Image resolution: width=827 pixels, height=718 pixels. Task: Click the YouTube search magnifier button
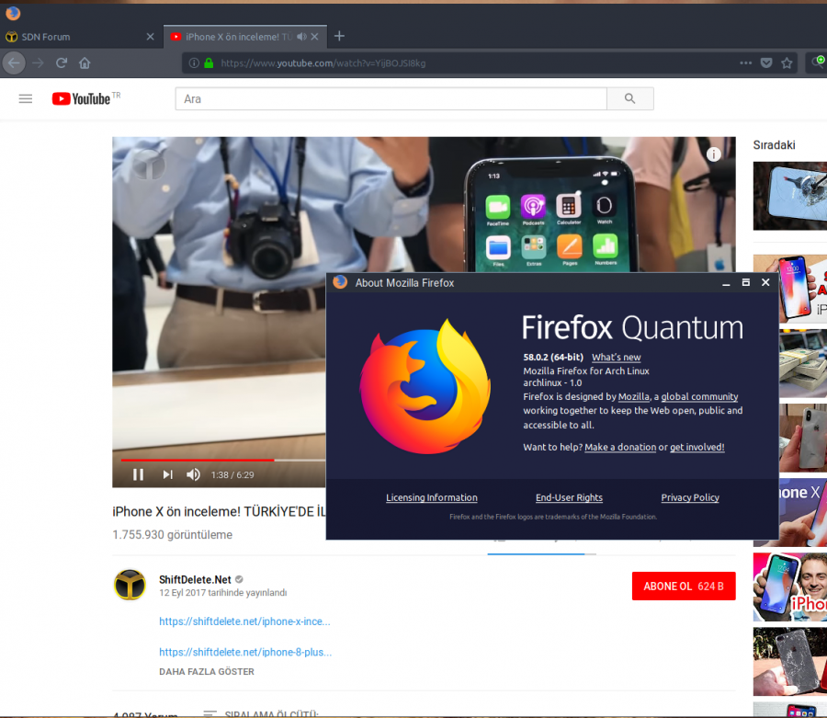click(x=630, y=98)
